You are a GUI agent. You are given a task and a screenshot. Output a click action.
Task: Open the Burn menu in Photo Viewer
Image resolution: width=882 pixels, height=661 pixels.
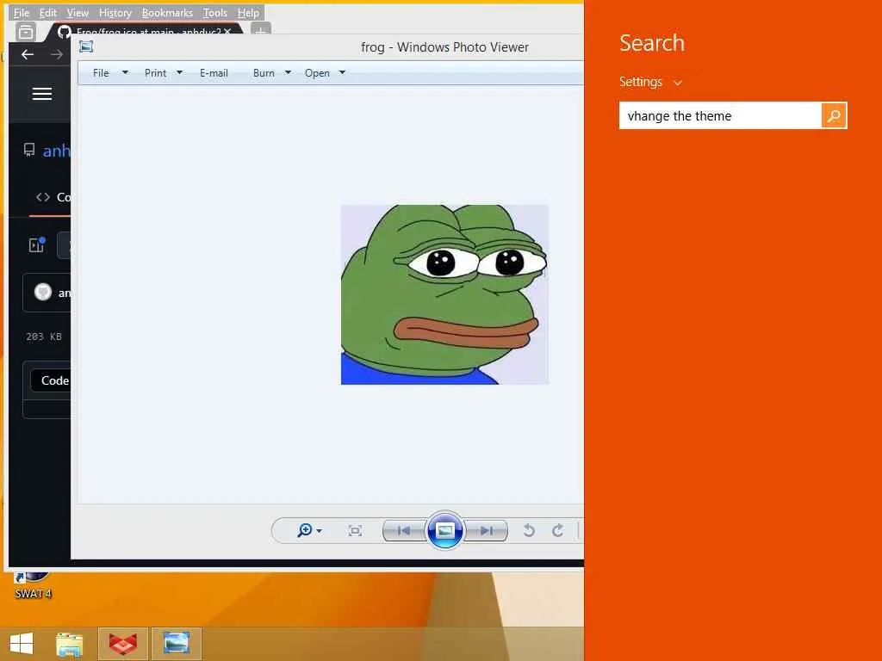tap(264, 73)
